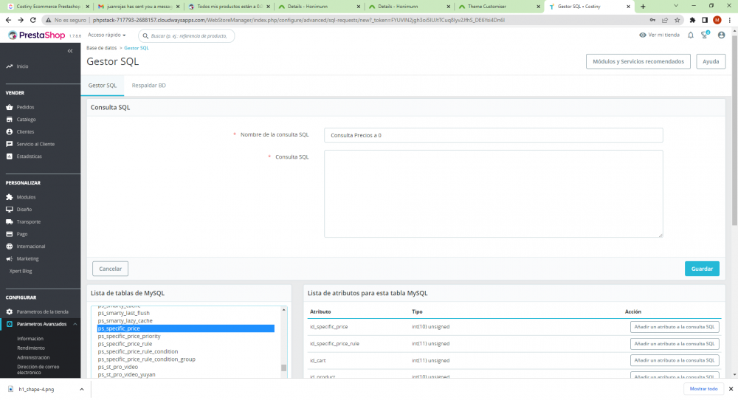Select ps_specific_price_rule table
This screenshot has width=738, height=400.
click(x=125, y=344)
